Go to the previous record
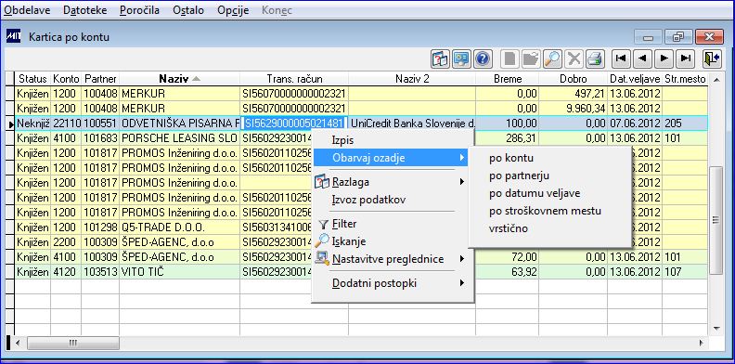Image resolution: width=735 pixels, height=364 pixels. point(642,58)
